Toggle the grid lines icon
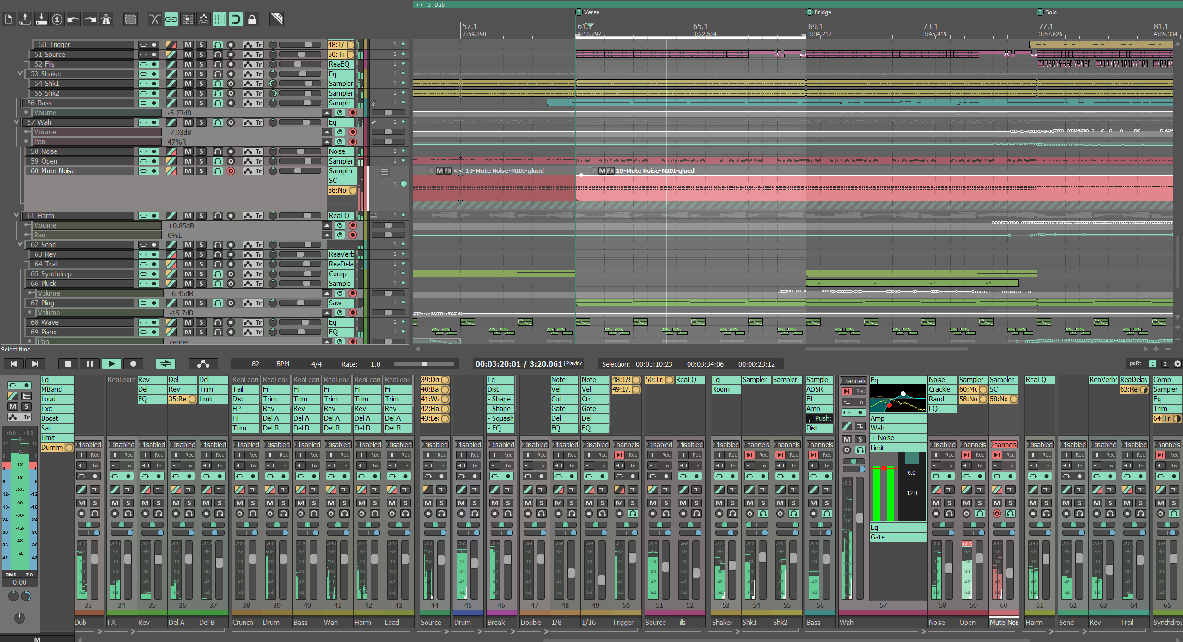This screenshot has width=1183, height=642. point(220,19)
